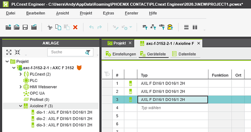This screenshot has height=132, width=251.
Task: Expand the PLCnext (2) tree node
Action: coord(20,74)
